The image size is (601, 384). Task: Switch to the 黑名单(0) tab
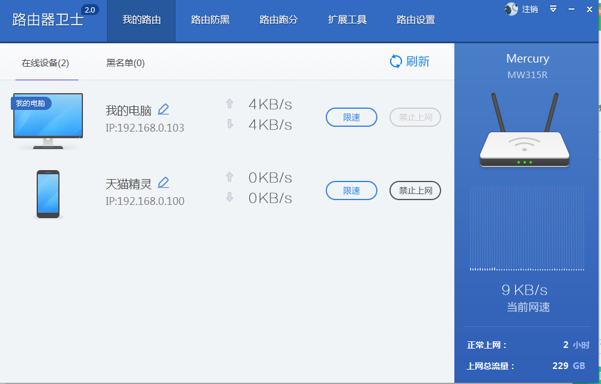coord(126,62)
